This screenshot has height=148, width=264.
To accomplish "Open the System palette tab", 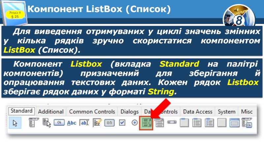I will 226,111.
